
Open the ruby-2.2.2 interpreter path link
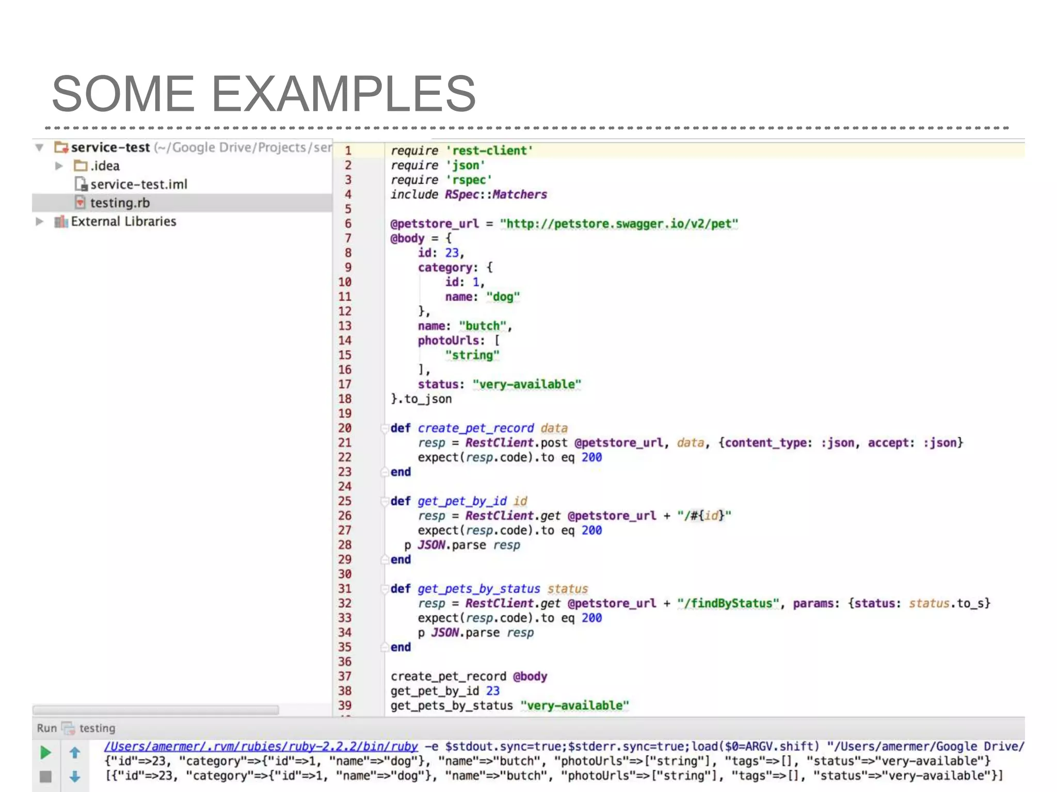click(261, 746)
